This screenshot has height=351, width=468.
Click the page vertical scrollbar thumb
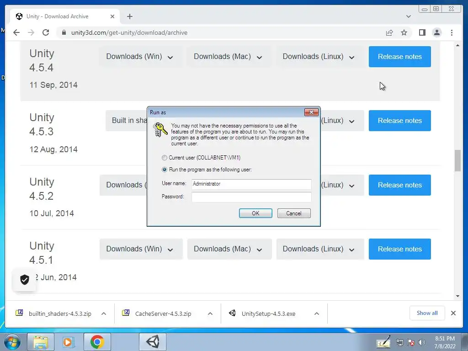pos(457,160)
